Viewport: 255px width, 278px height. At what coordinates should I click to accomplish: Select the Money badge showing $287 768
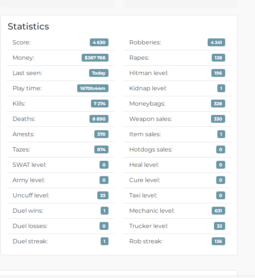[95, 57]
